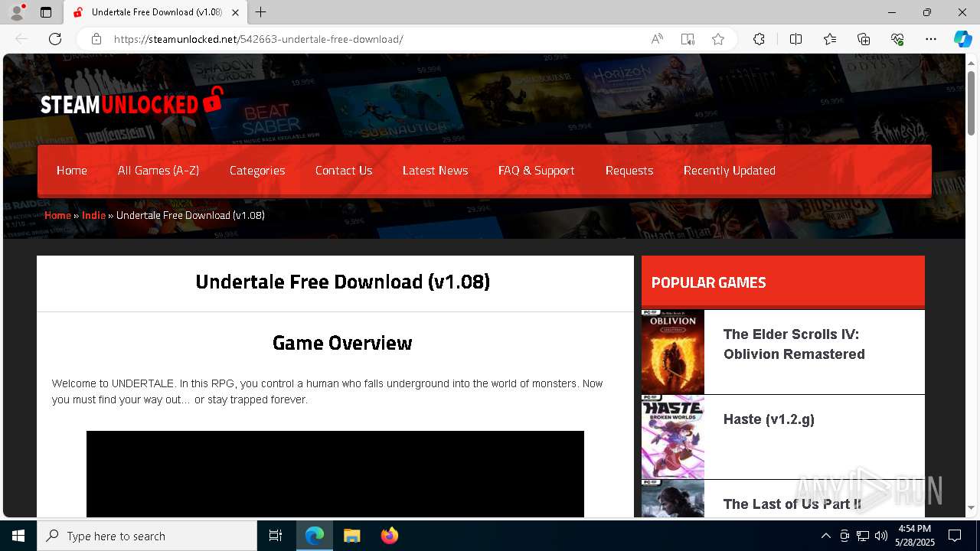Click the Oblivion cover thumbnail

673,352
